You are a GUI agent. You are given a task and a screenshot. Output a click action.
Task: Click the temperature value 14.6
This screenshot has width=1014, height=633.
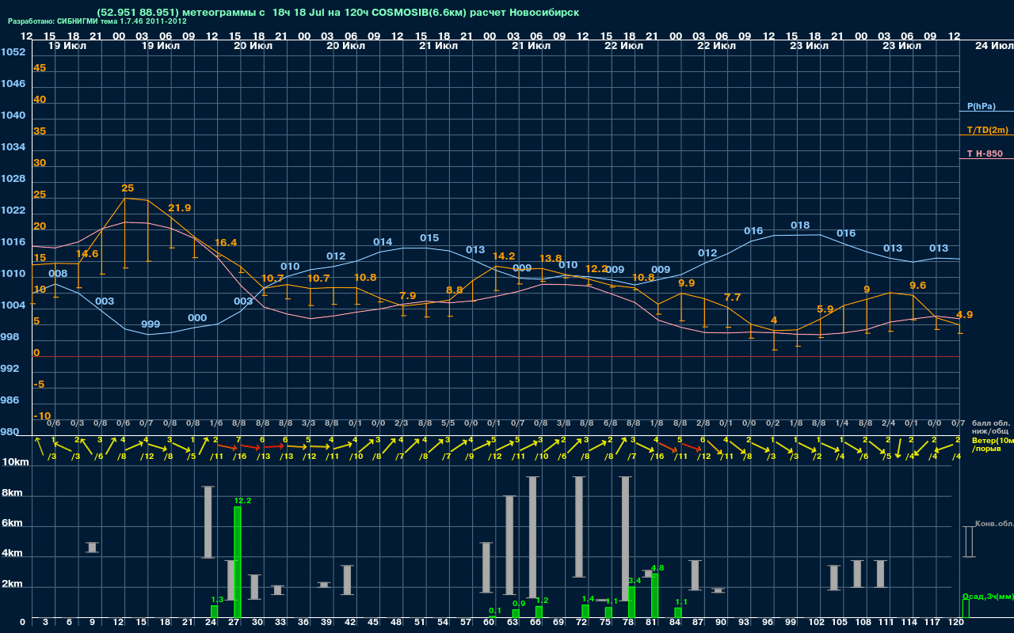pyautogui.click(x=87, y=254)
